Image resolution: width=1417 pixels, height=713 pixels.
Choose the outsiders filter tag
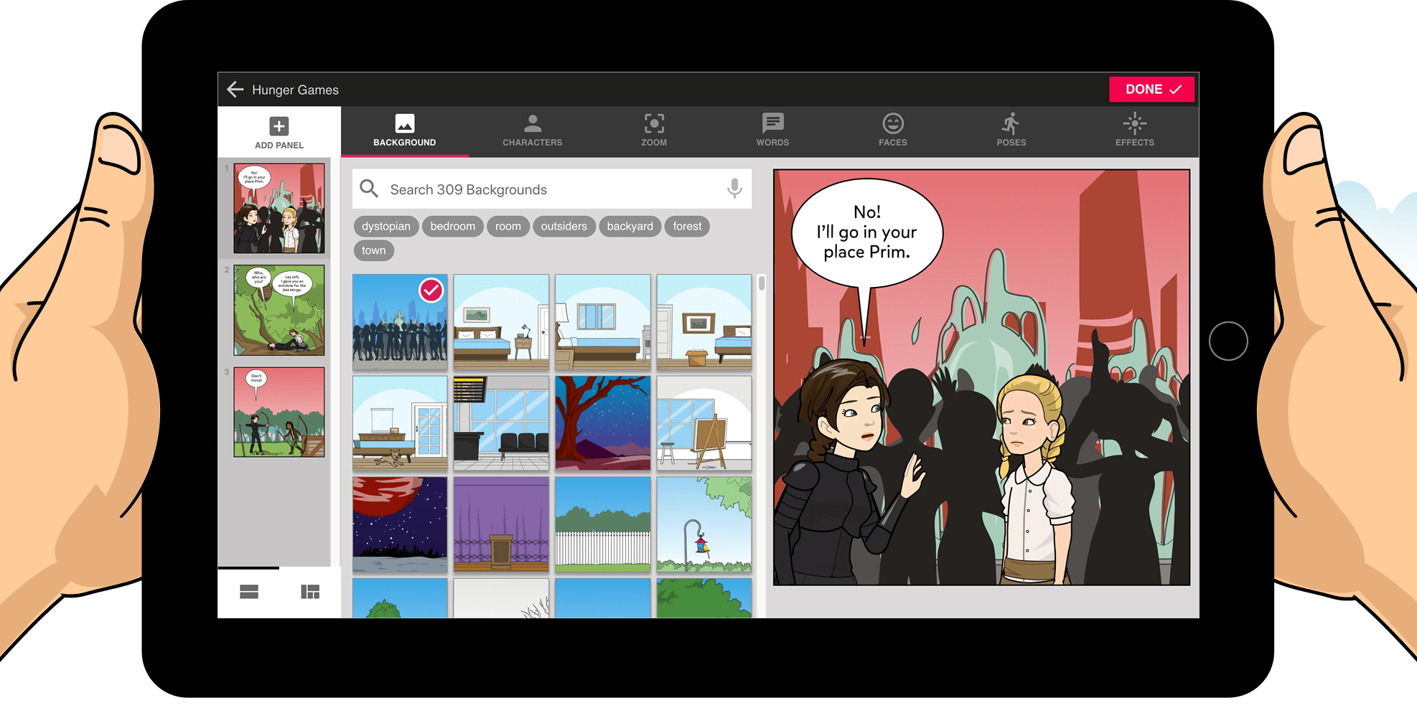pyautogui.click(x=564, y=227)
